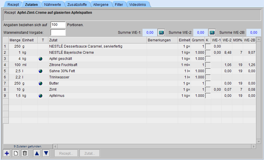Move ingredient down with triangle arrow

(x=46, y=153)
